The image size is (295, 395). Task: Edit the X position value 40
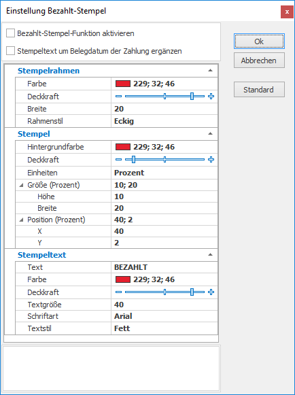click(x=164, y=231)
